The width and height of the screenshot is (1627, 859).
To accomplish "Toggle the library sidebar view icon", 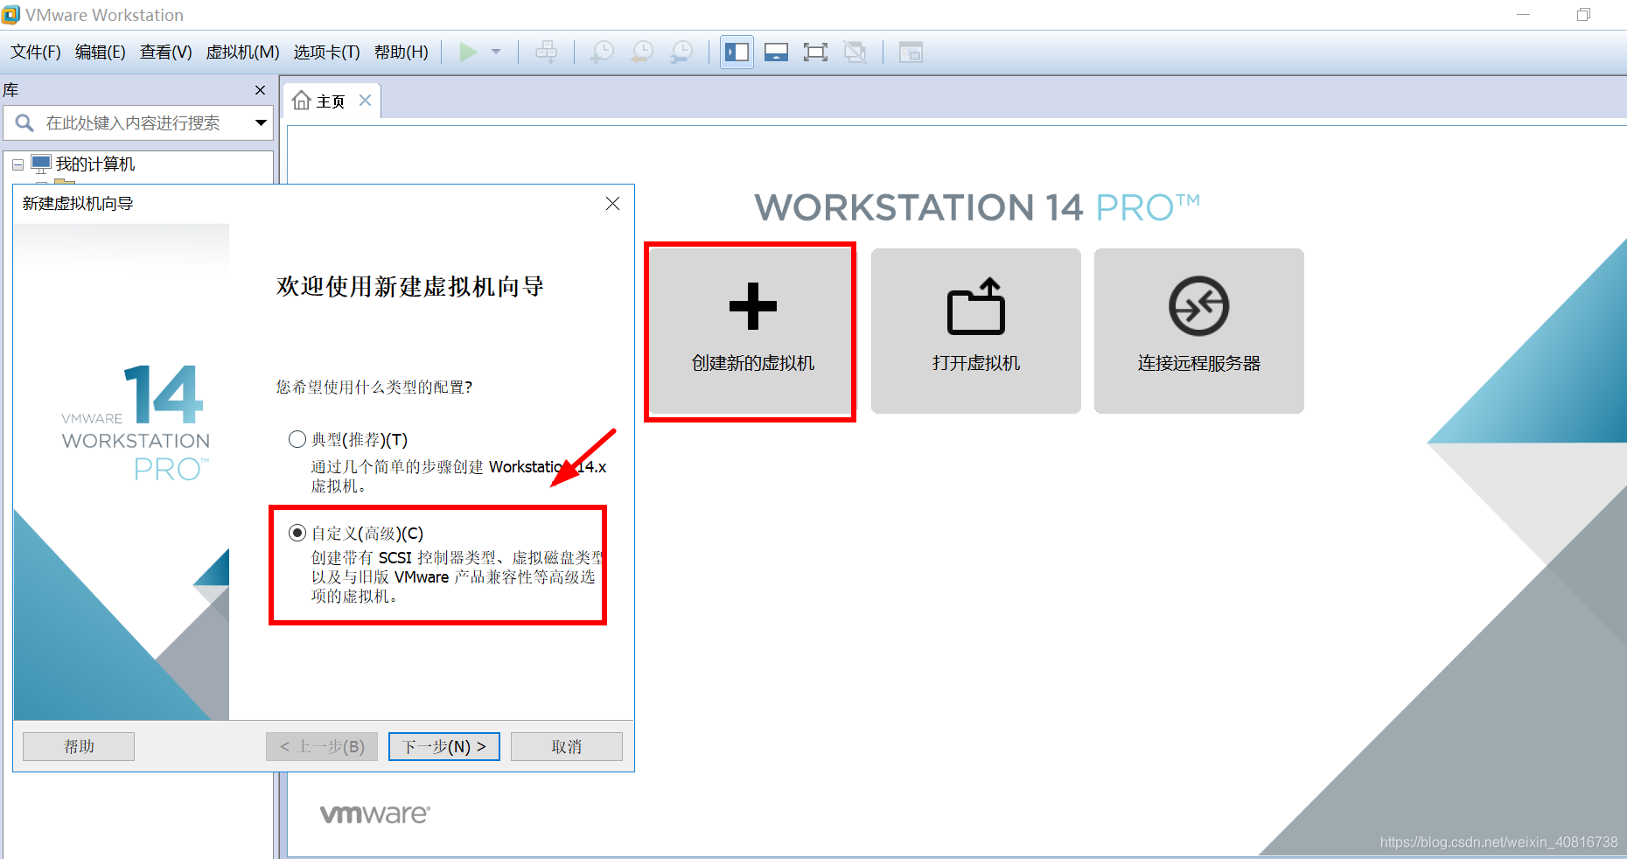I will pyautogui.click(x=737, y=52).
